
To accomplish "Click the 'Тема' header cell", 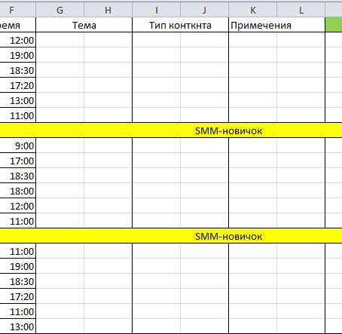I will 84,25.
